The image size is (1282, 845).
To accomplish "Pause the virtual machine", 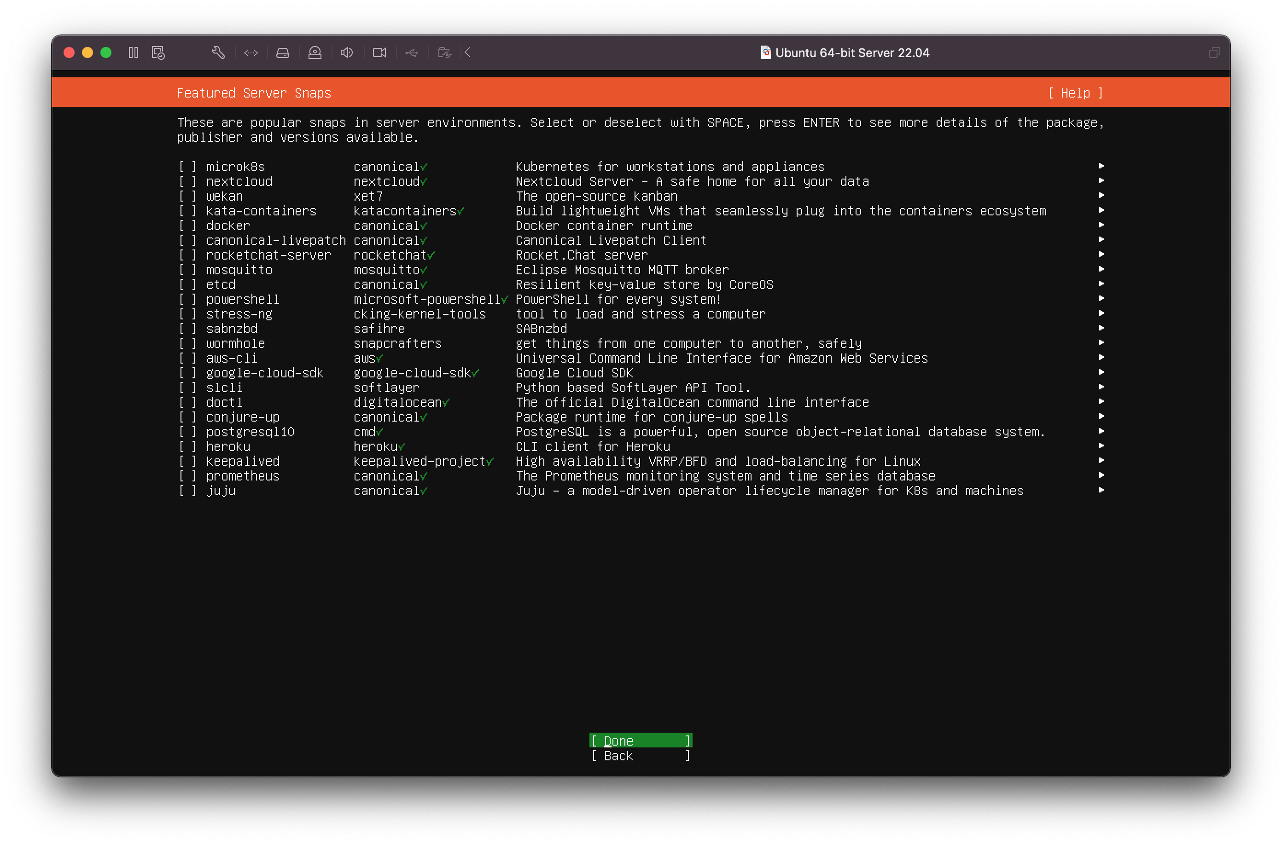I will tap(133, 52).
